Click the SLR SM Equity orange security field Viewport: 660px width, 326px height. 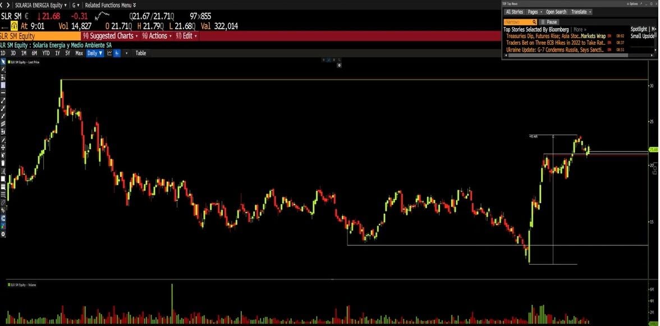[x=40, y=36]
